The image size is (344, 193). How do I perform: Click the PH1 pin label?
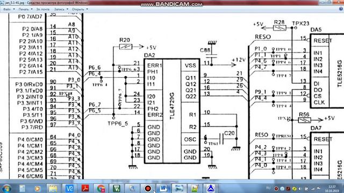(x=153, y=72)
